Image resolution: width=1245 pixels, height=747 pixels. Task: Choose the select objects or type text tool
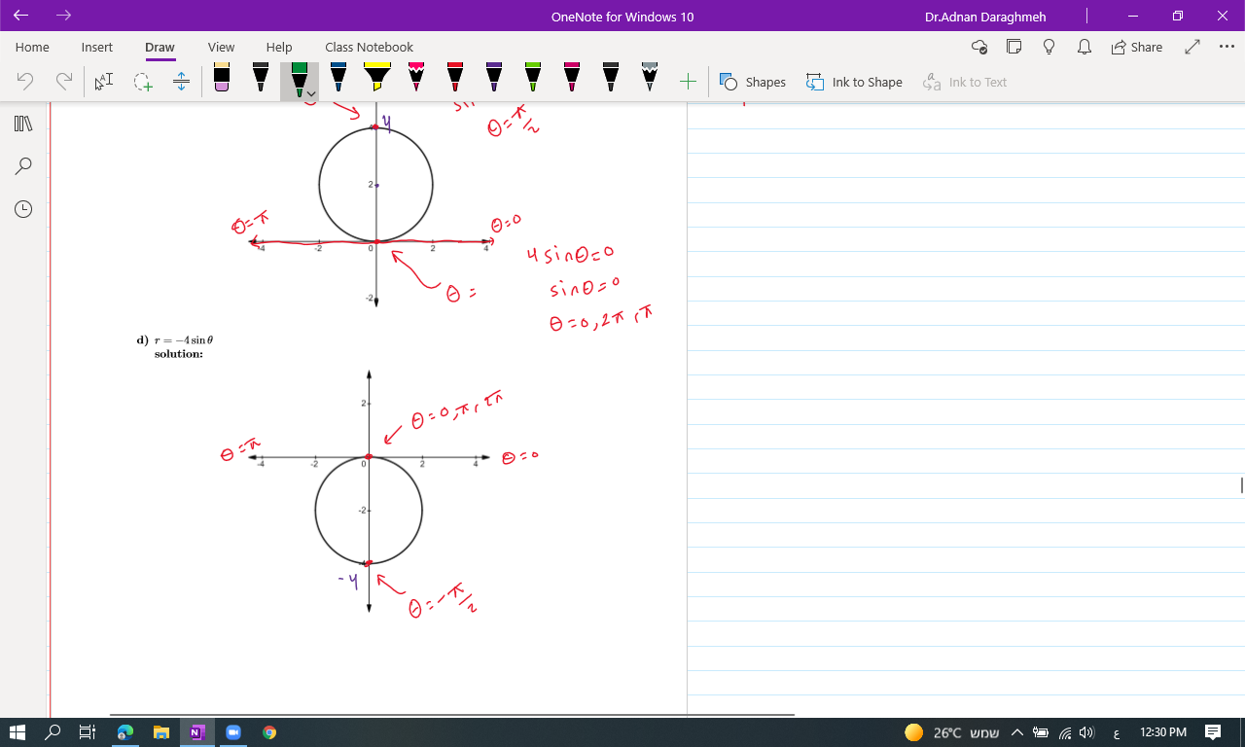(x=104, y=82)
